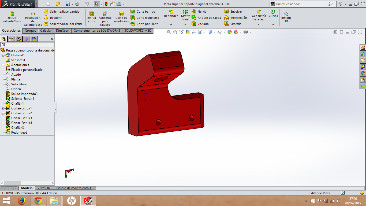Click the Extruir corte tool

coord(92,17)
